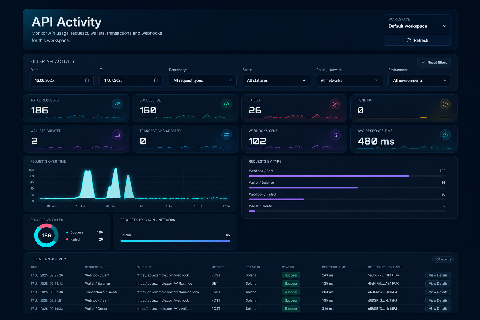View Details for Wallet / Create row
The height and width of the screenshot is (320, 480).
[x=438, y=309]
